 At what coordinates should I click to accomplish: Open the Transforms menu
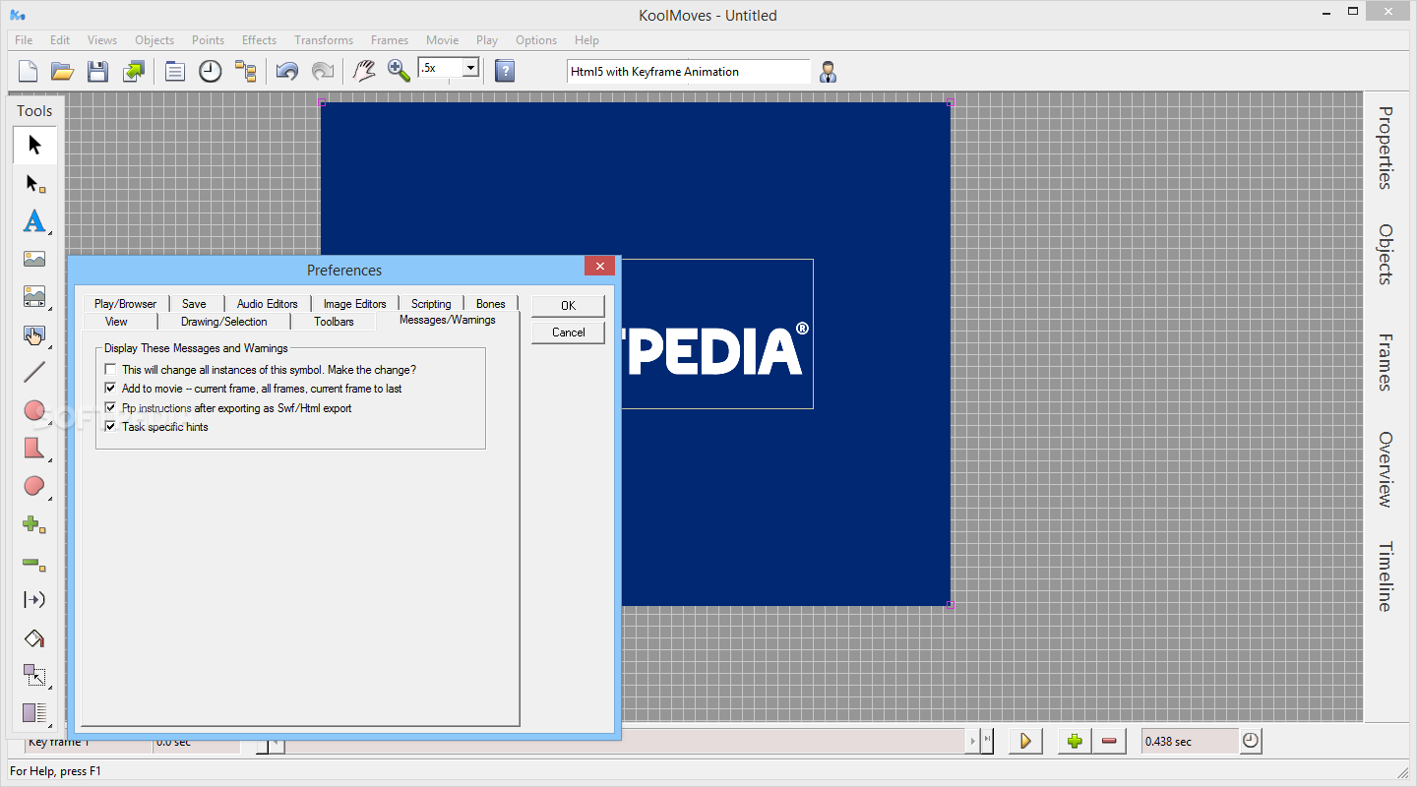click(x=324, y=40)
